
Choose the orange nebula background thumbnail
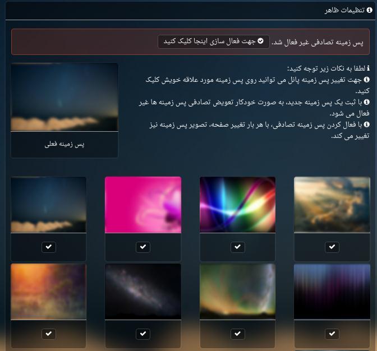pos(49,291)
